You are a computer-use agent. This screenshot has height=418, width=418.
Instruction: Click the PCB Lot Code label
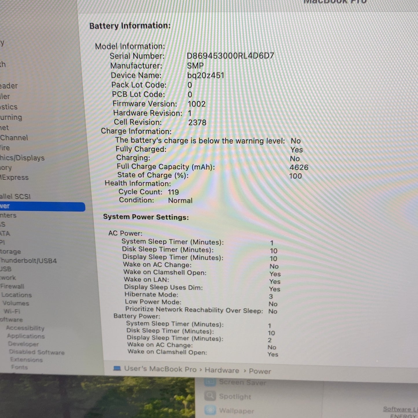139,95
